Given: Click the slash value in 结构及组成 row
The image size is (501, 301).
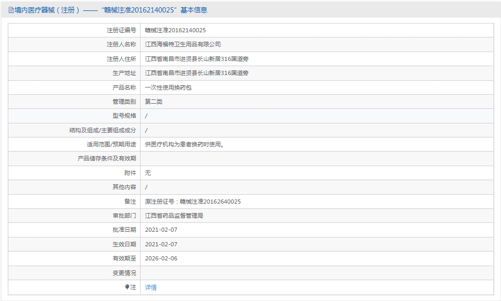Looking at the screenshot, I should click(x=146, y=130).
